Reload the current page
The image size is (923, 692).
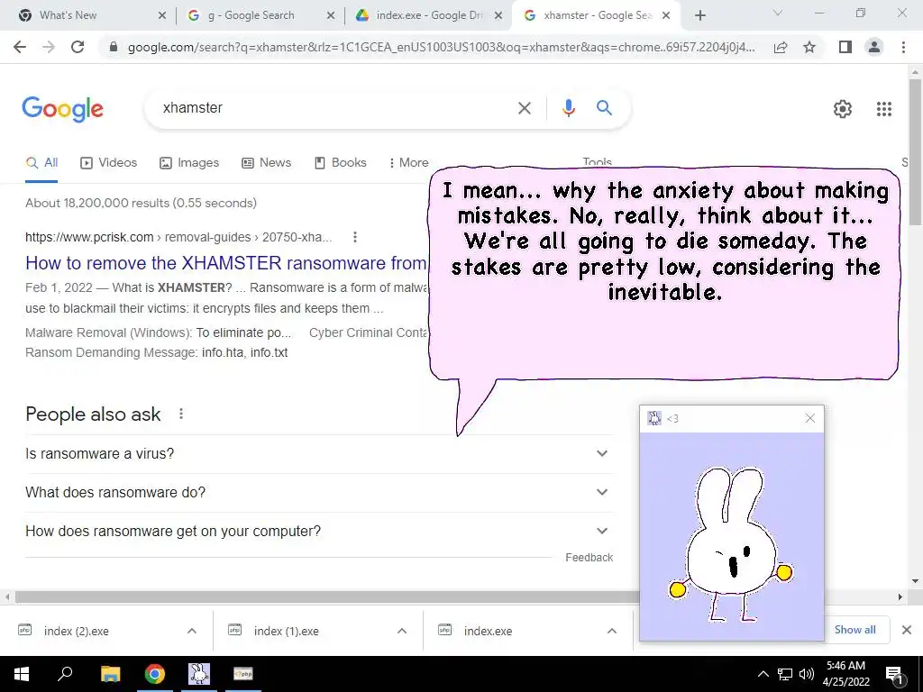click(78, 47)
